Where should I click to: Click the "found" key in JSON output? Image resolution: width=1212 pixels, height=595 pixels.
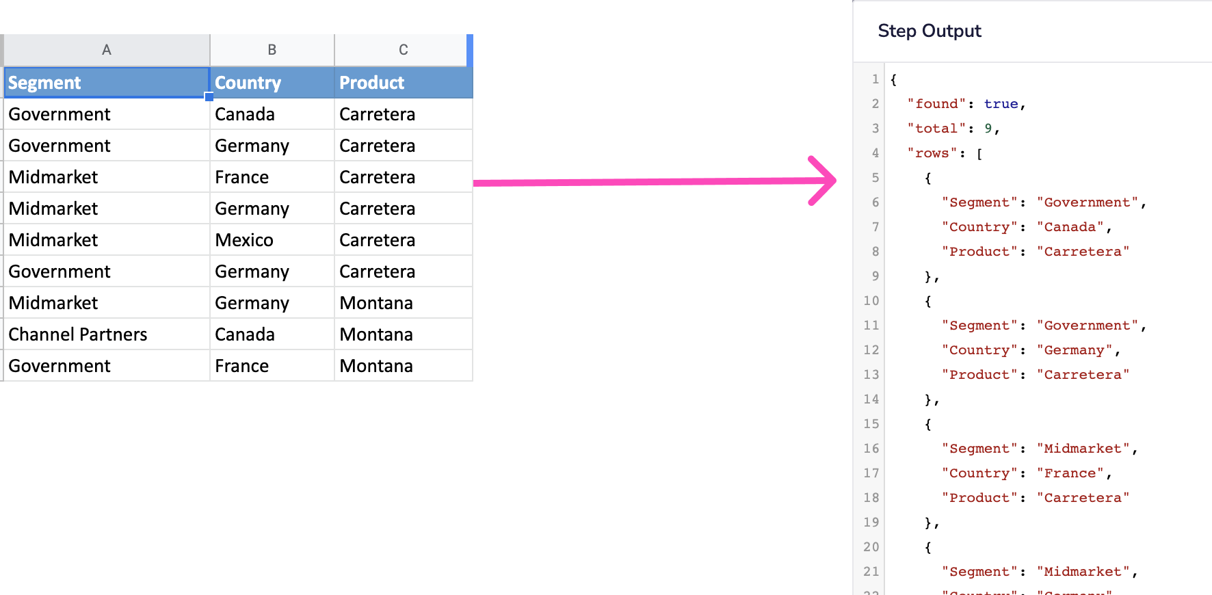(936, 104)
